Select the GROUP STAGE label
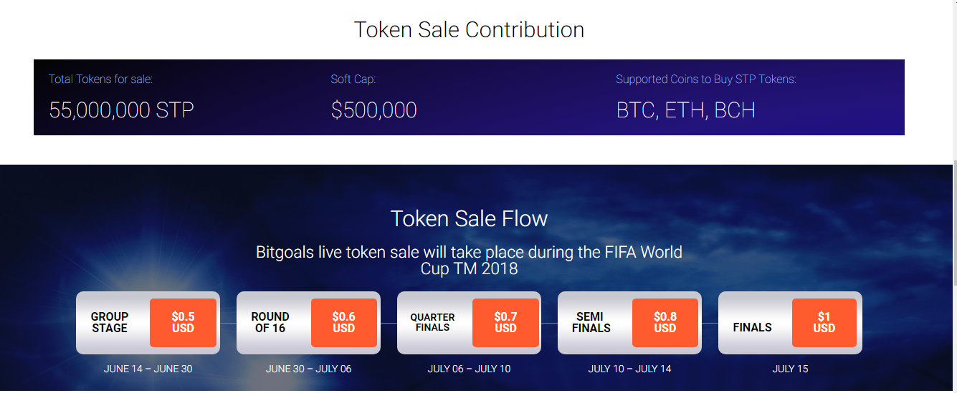Image resolution: width=957 pixels, height=393 pixels. tap(110, 323)
